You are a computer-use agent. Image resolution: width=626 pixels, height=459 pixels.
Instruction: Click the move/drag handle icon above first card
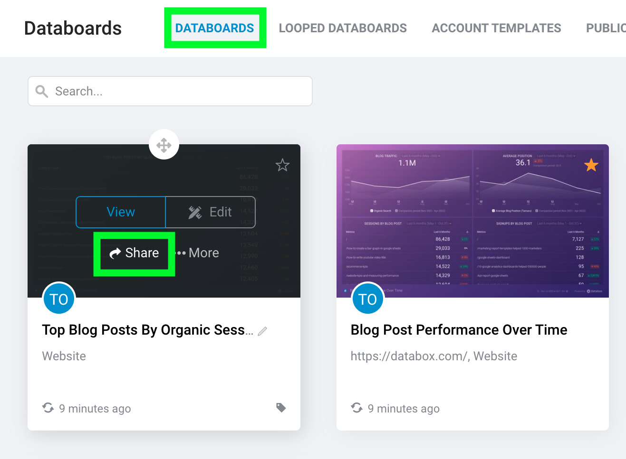coord(164,145)
